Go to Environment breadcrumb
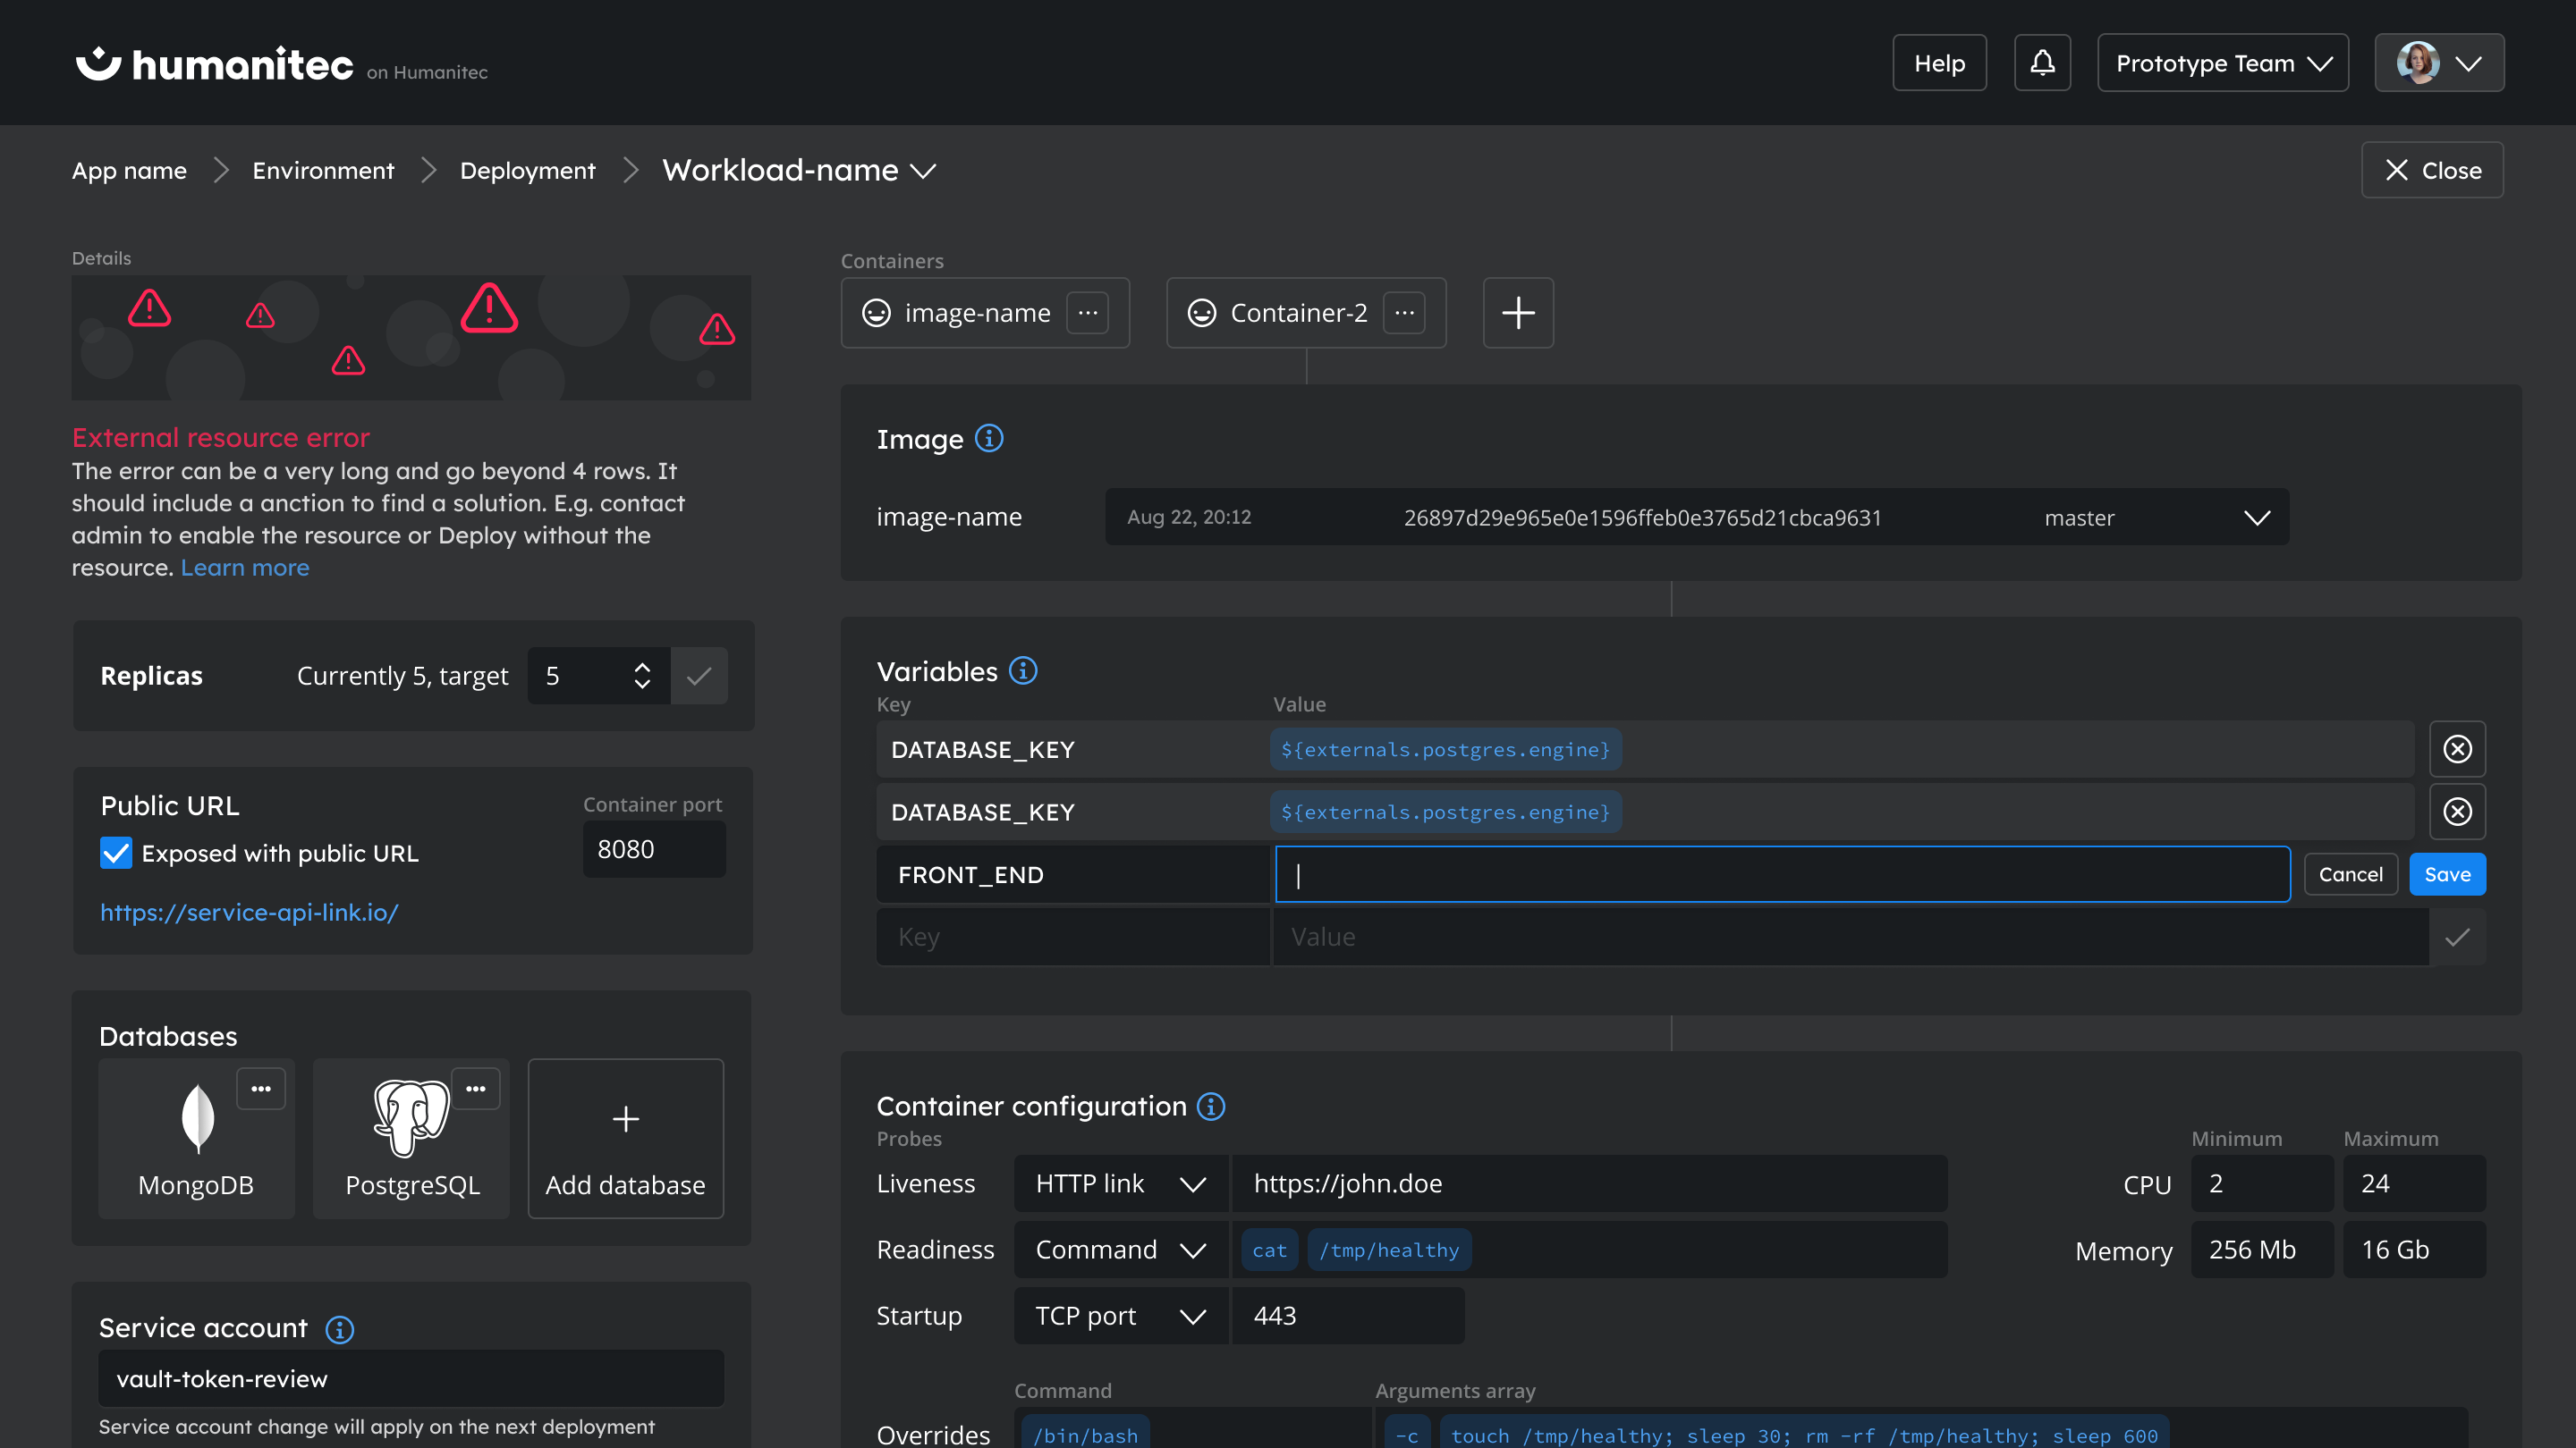 point(323,171)
